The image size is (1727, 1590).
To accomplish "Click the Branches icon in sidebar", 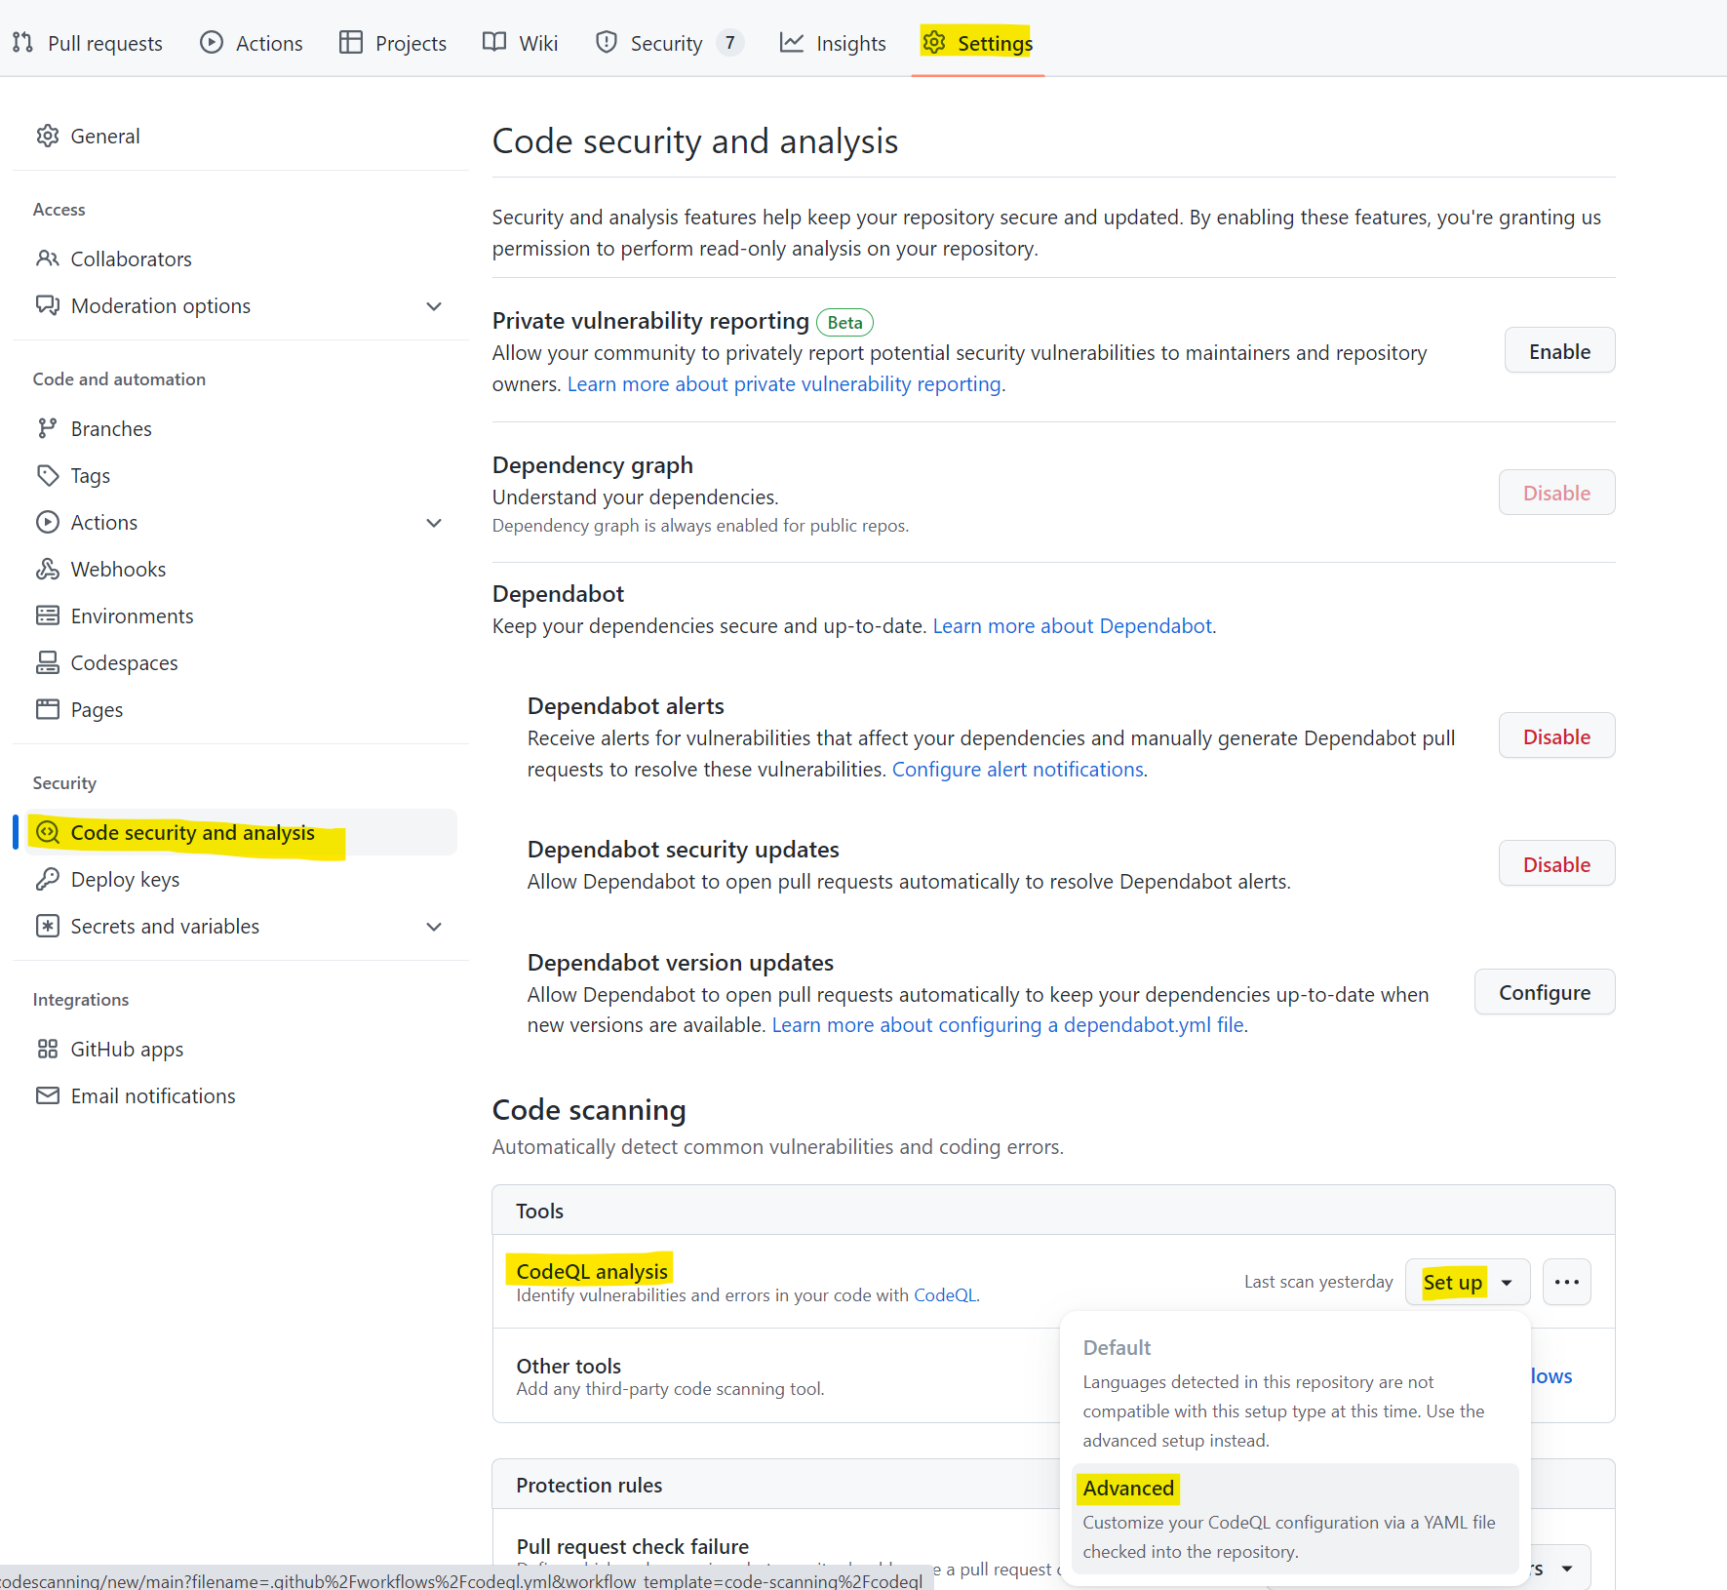I will (x=48, y=427).
